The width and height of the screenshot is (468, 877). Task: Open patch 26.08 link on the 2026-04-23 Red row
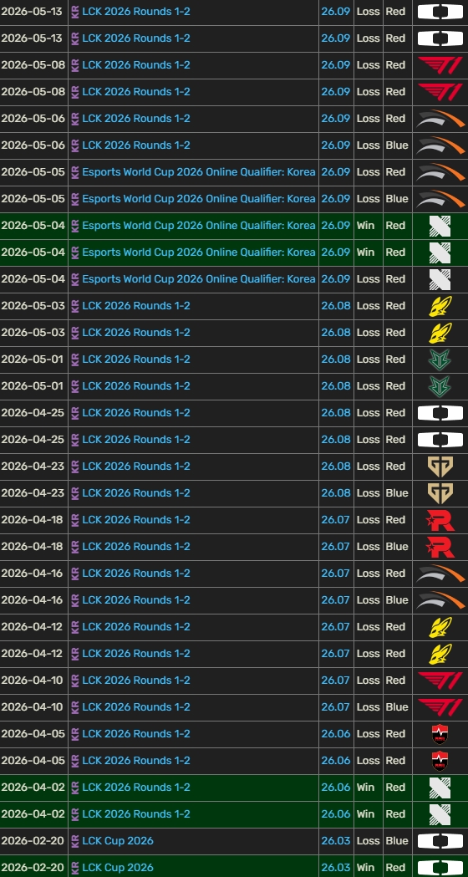335,467
